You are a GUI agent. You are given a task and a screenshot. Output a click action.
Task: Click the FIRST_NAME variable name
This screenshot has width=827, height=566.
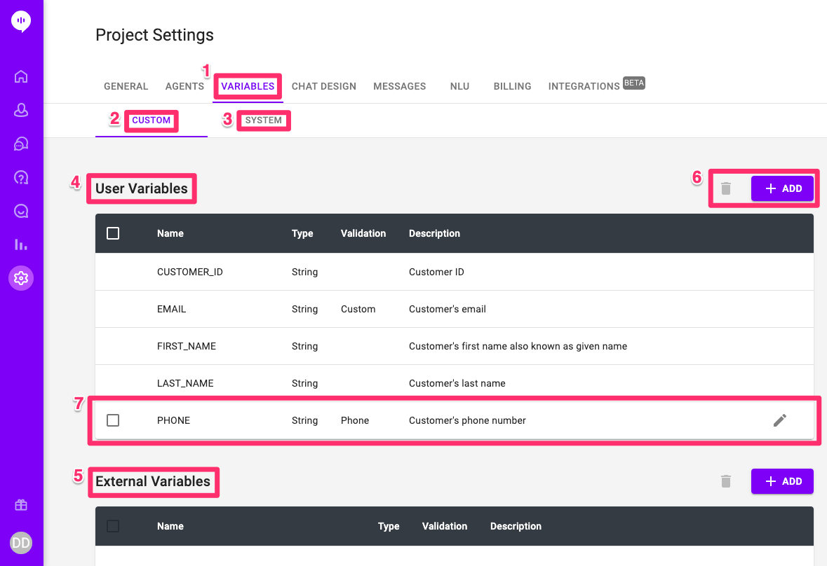click(187, 346)
